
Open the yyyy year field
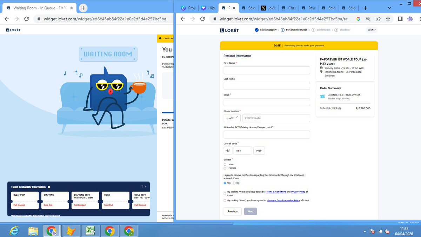[x=259, y=151]
